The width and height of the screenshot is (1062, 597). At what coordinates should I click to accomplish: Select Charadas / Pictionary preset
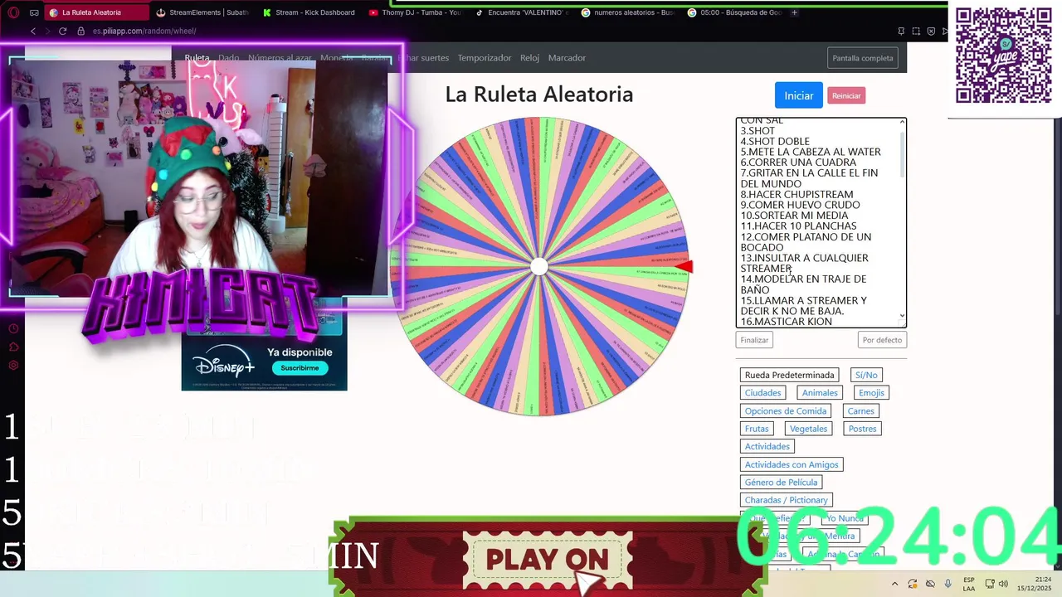click(x=786, y=500)
